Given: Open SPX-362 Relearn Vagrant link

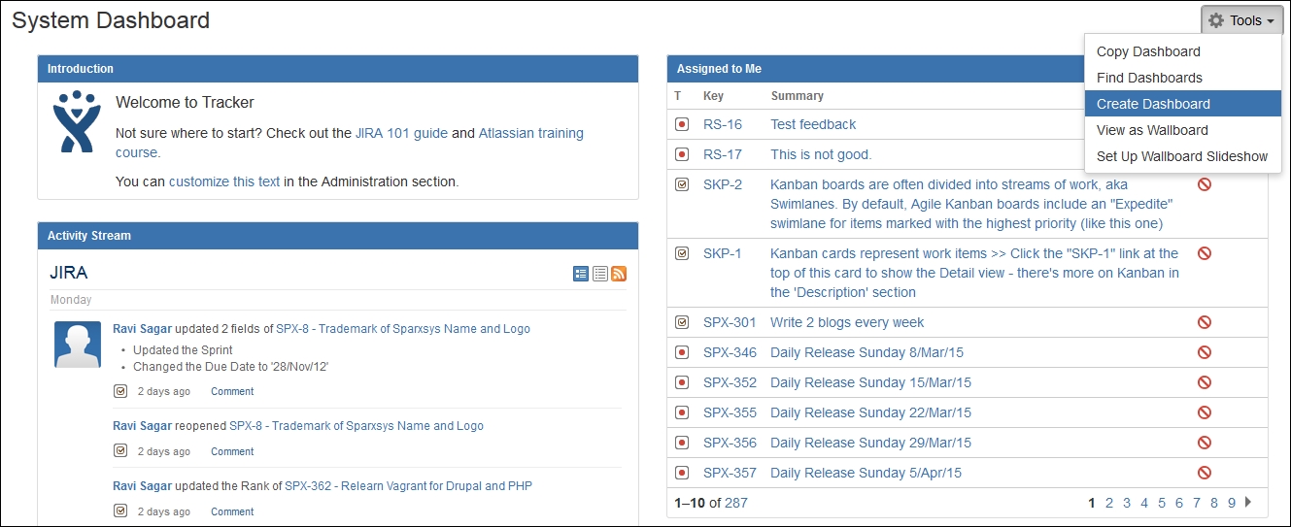Looking at the screenshot, I should pyautogui.click(x=408, y=486).
